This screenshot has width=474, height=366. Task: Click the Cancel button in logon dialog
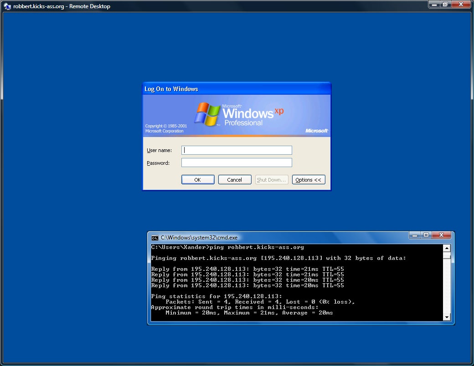[235, 180]
